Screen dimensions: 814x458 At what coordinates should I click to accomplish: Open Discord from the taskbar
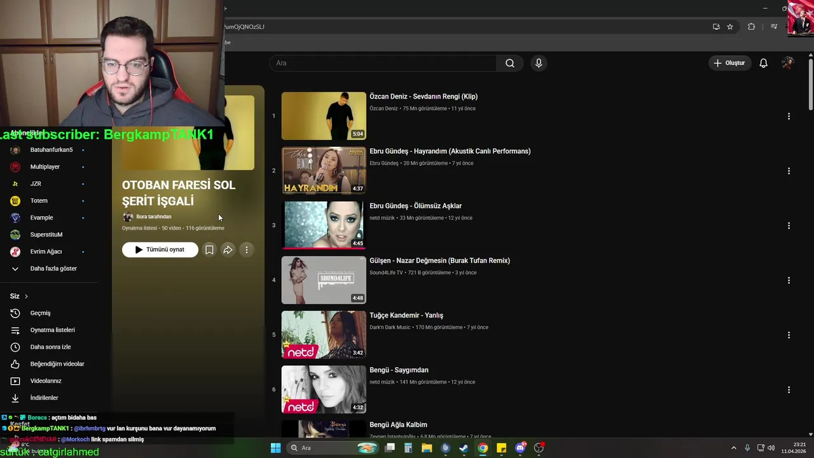click(520, 448)
